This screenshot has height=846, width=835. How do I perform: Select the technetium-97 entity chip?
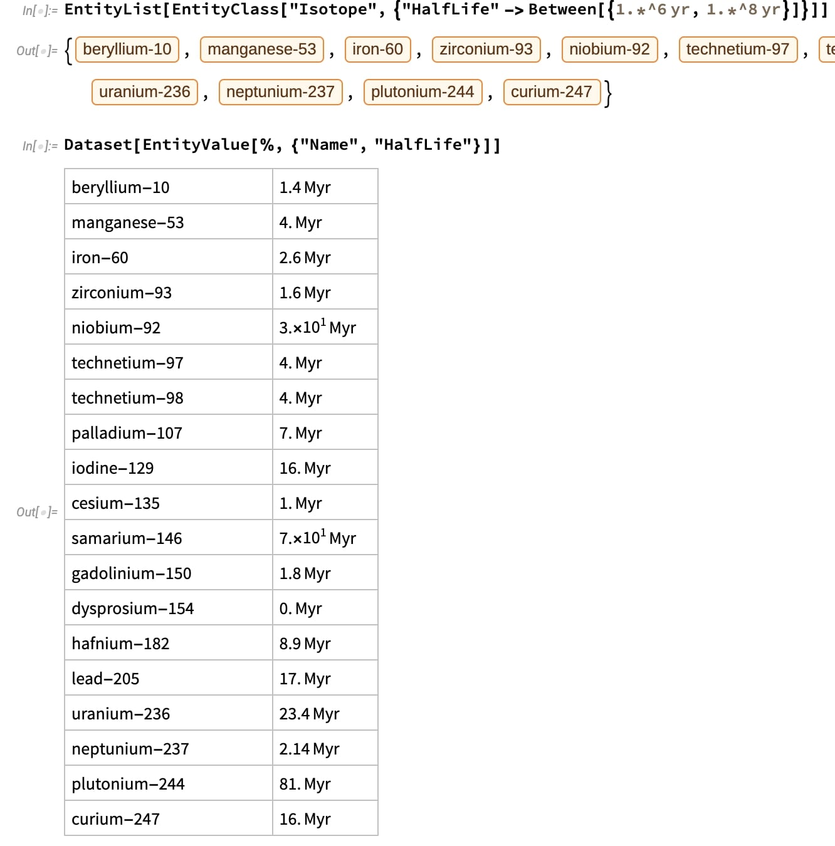(x=737, y=50)
